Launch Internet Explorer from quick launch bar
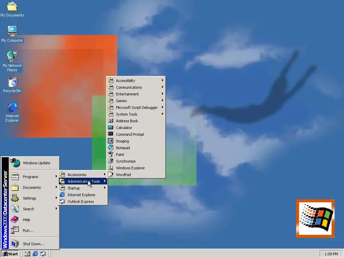This screenshot has height=258, width=344. pyautogui.click(x=35, y=254)
